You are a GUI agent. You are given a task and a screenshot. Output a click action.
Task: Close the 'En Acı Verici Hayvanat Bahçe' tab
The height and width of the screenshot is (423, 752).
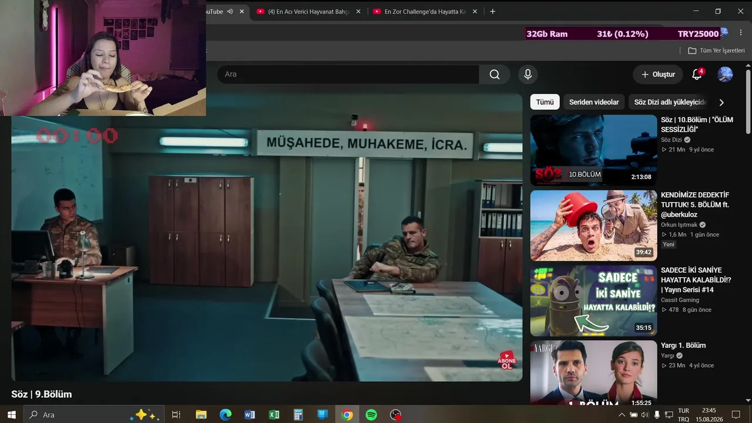(358, 11)
